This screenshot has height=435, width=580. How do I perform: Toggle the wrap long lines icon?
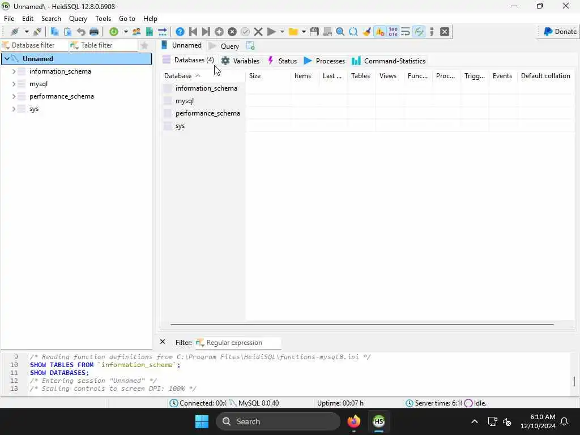tap(406, 32)
